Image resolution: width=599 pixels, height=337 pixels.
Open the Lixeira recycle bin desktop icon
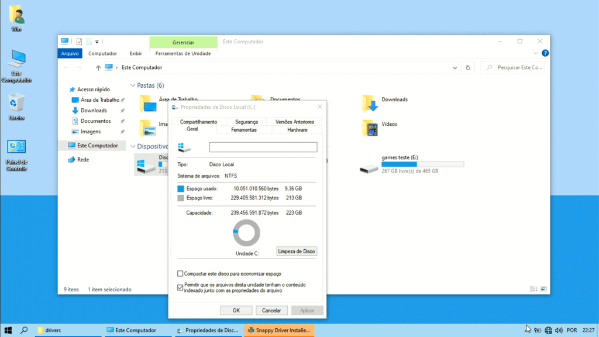click(x=16, y=103)
